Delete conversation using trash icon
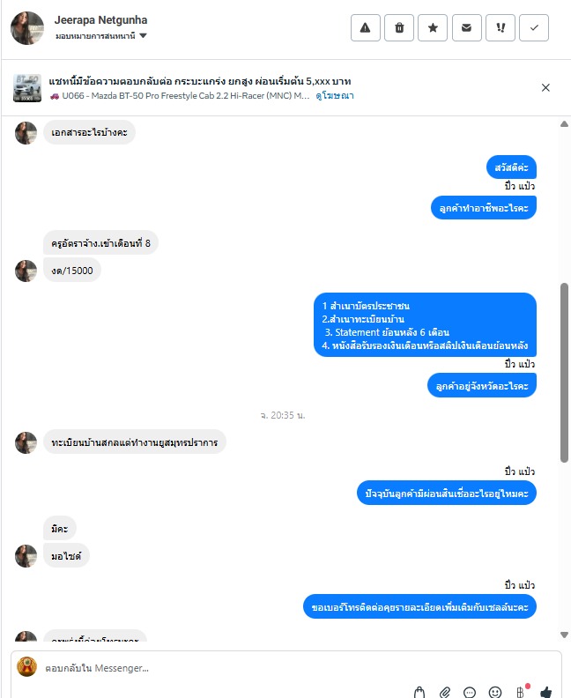 (399, 27)
